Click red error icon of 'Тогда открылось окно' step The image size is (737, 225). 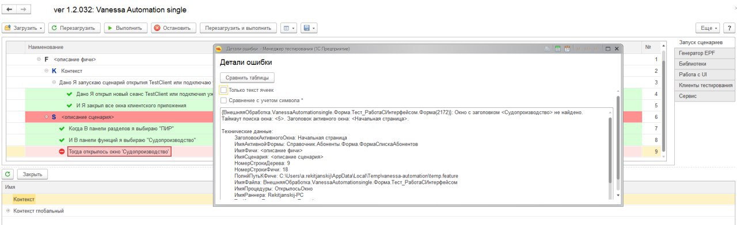(x=62, y=152)
